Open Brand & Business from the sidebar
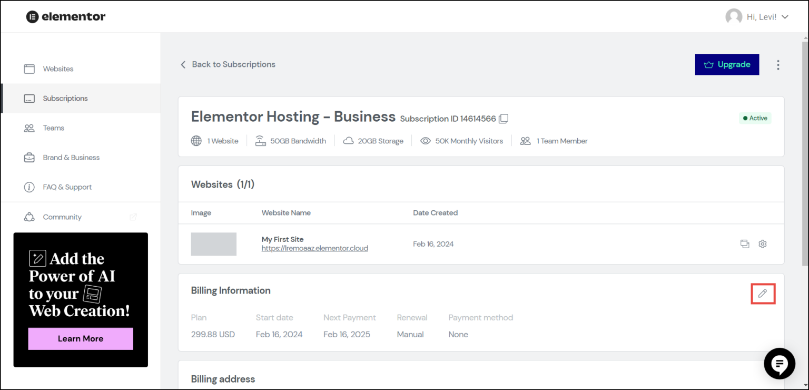 coord(71,157)
